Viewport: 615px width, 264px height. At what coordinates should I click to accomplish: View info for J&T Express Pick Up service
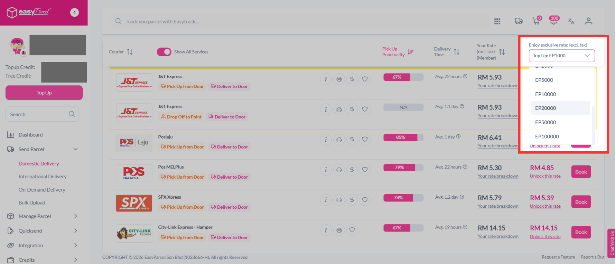tap(326, 79)
